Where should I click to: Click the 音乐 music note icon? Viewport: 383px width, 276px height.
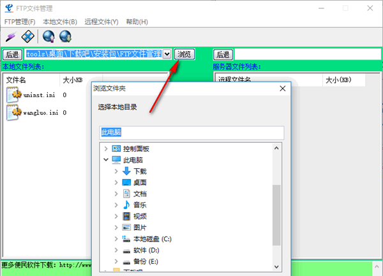[x=126, y=205]
